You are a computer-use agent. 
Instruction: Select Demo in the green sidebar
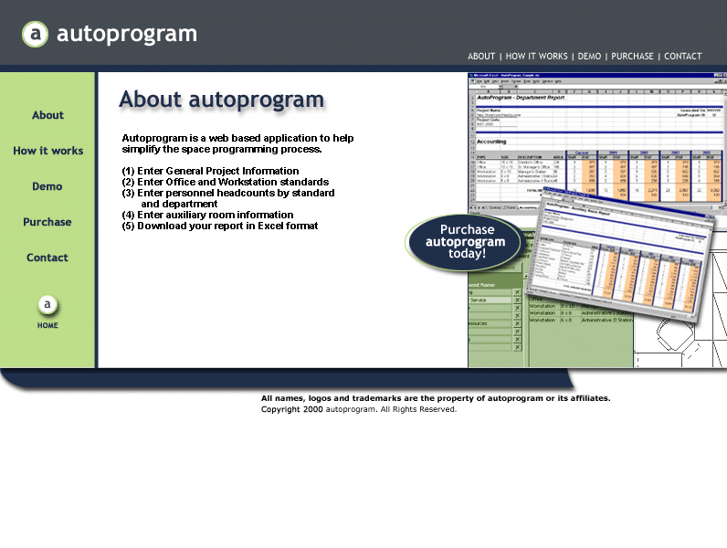[47, 186]
